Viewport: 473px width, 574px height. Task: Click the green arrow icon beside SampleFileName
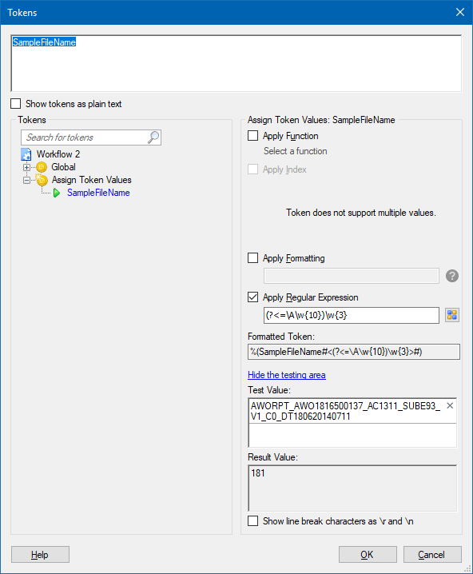(57, 193)
